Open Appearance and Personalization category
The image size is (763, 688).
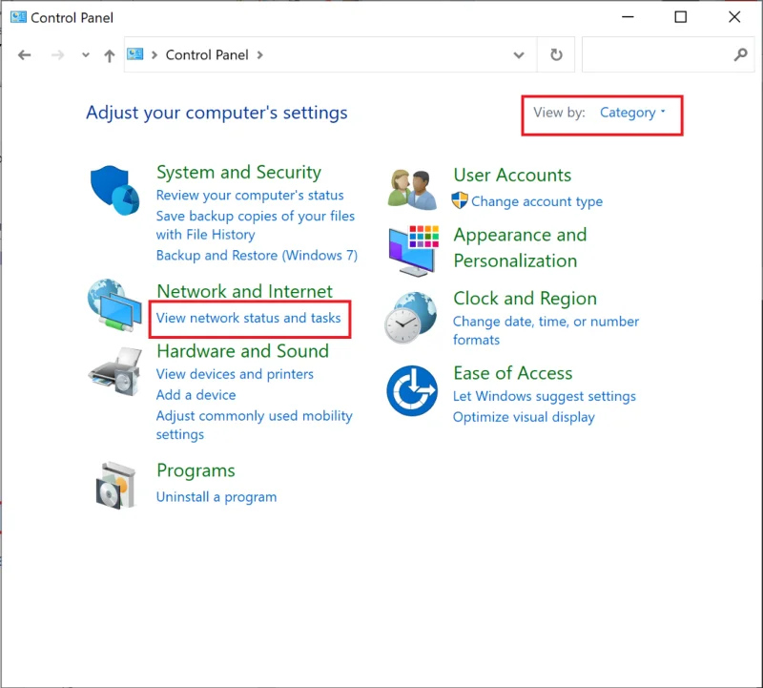click(520, 248)
